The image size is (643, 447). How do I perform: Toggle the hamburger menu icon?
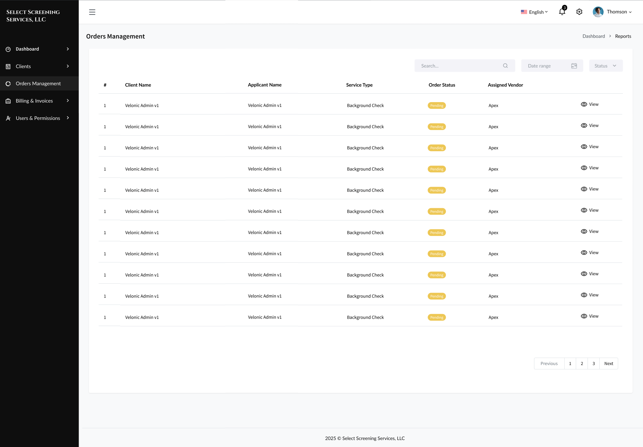point(92,12)
